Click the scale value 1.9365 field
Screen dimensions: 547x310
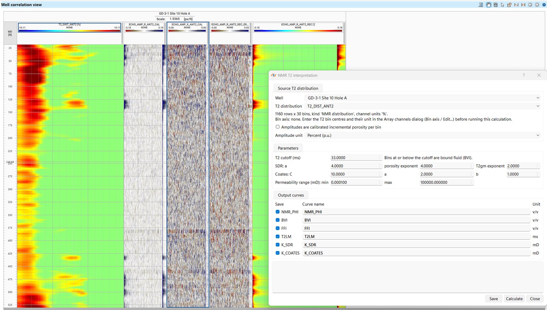click(175, 19)
